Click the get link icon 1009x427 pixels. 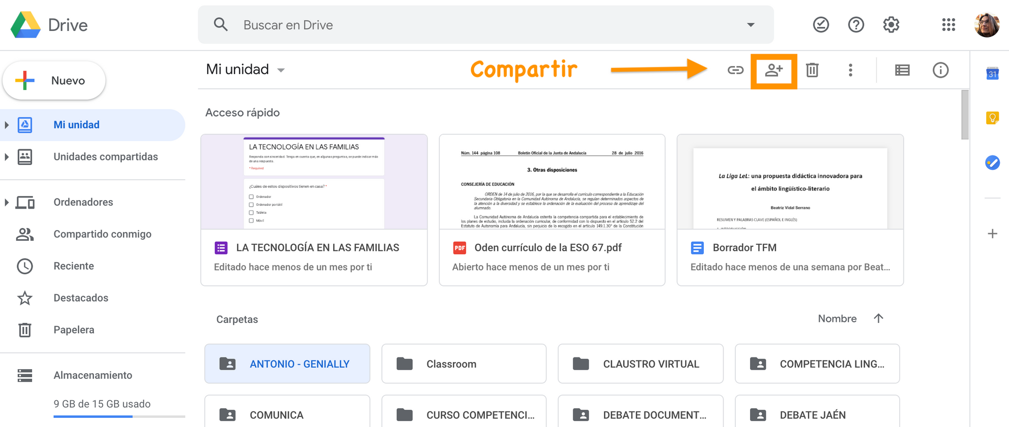point(735,70)
